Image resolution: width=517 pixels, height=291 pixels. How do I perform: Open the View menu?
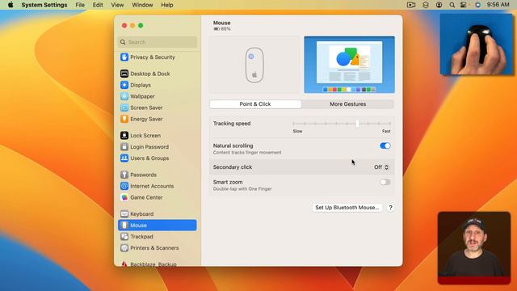117,5
